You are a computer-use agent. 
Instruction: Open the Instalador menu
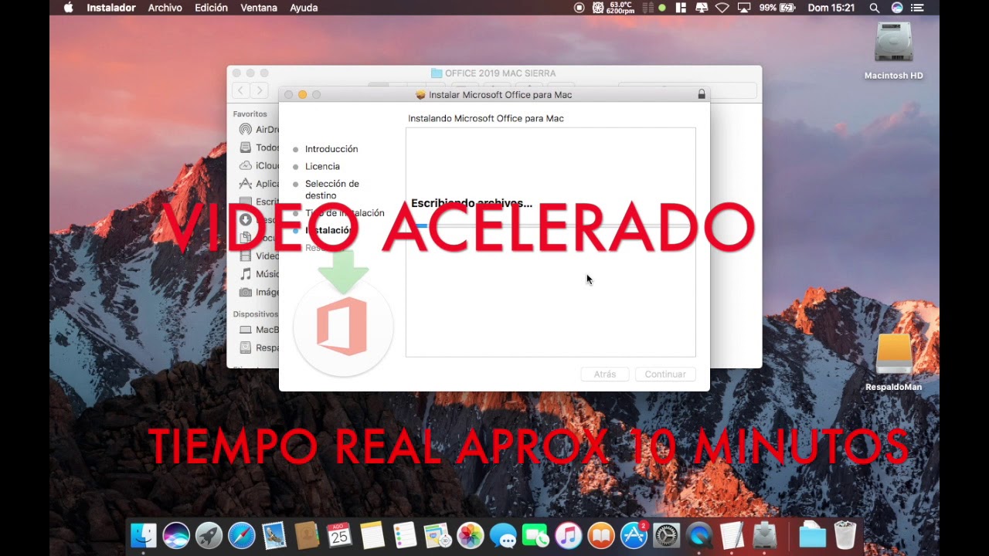[x=111, y=8]
